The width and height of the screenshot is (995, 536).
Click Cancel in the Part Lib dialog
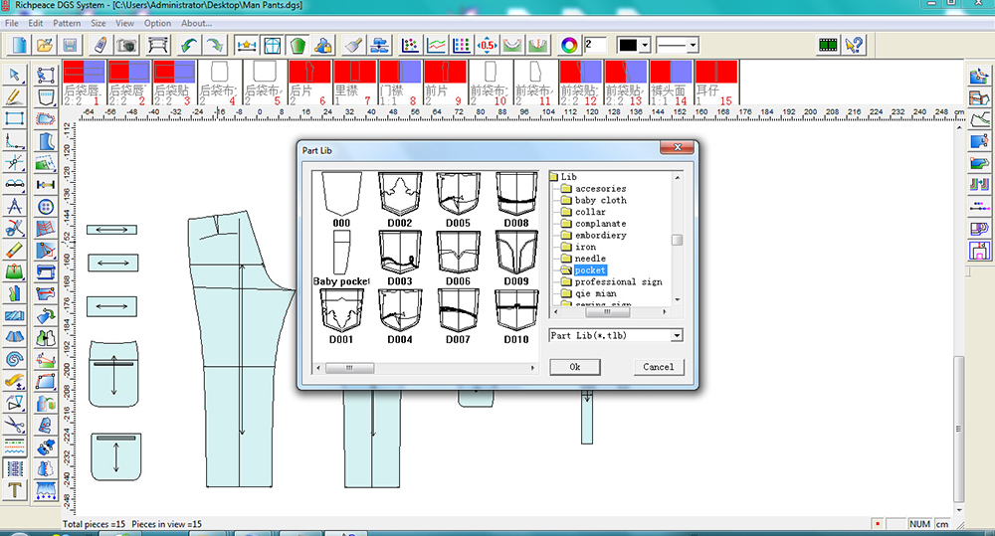point(658,367)
